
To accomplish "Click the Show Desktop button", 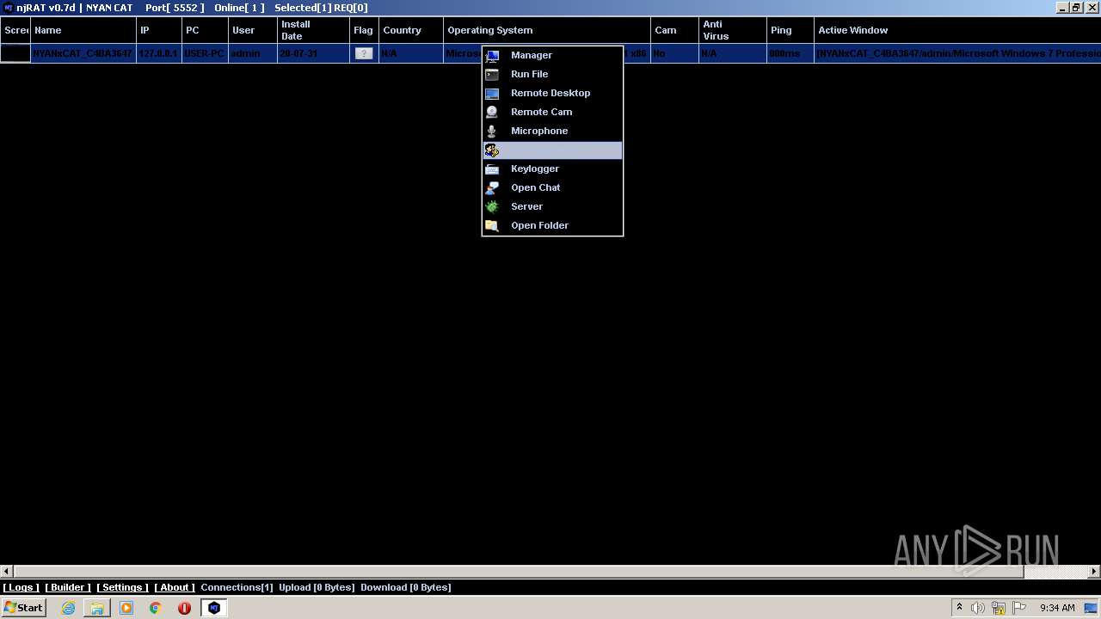I will [1091, 608].
